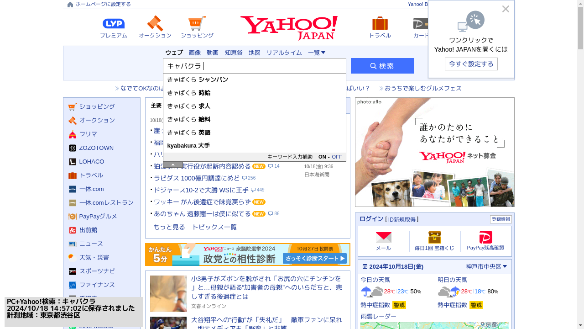Choose suggestion きゃばくら 給料
584x329 pixels.
255,119
